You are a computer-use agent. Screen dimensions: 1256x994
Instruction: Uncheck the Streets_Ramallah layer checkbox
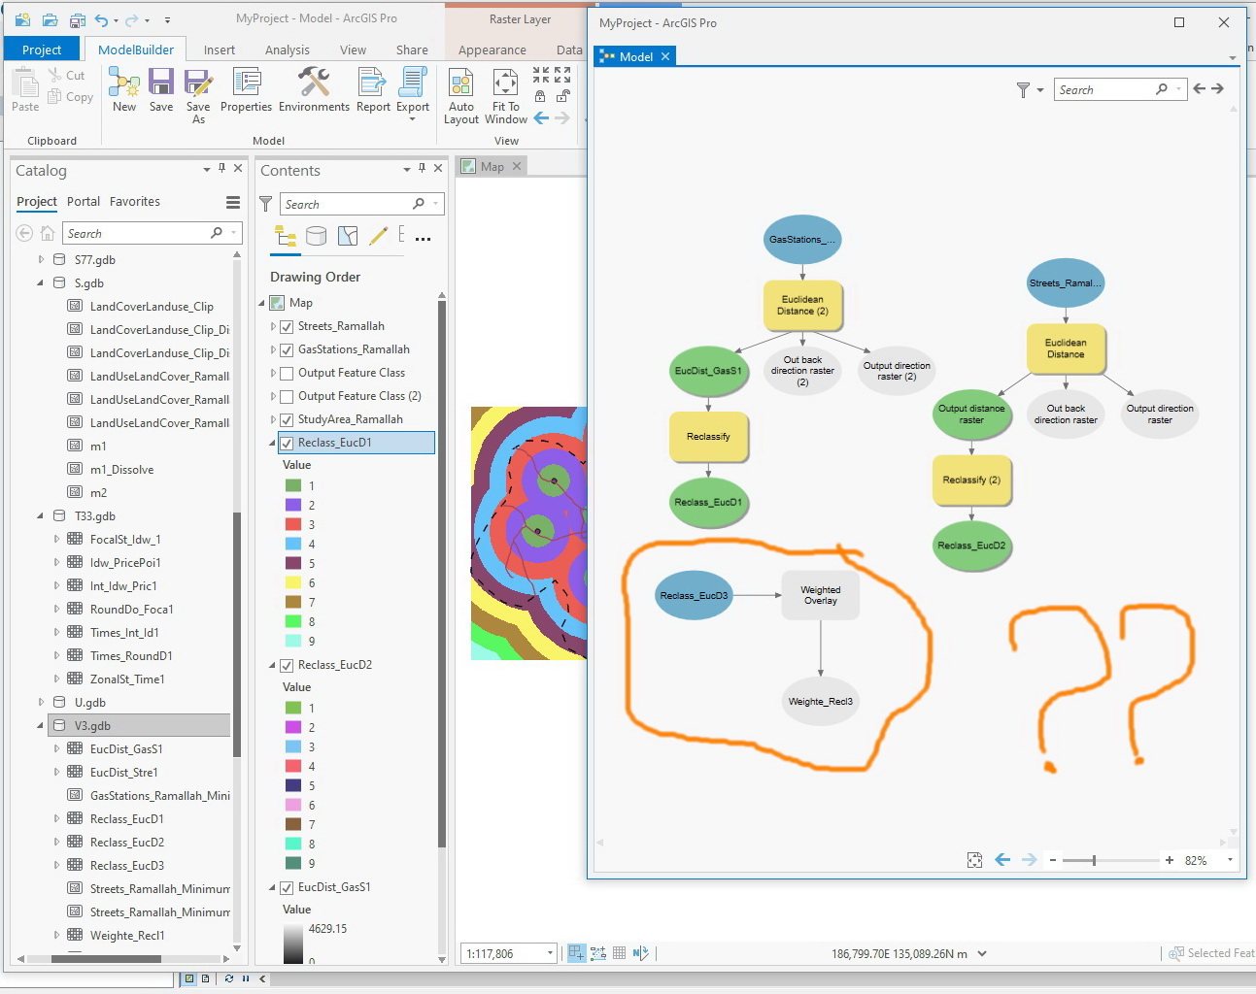[x=287, y=326]
